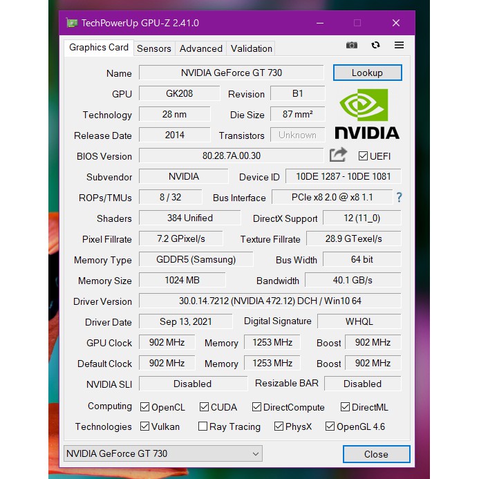Click the GPU Clock field 902 MHz

[x=167, y=342]
